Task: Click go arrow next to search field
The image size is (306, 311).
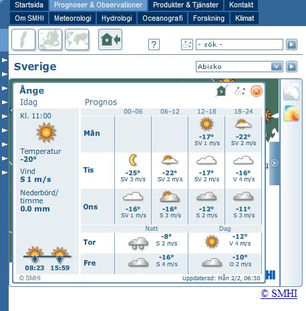Action: click(x=291, y=44)
